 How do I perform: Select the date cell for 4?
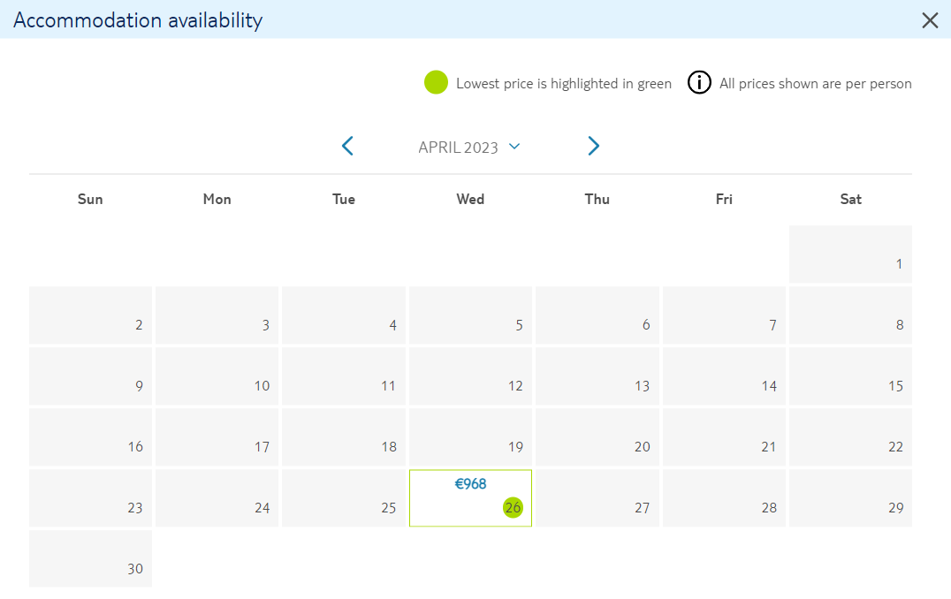point(344,315)
